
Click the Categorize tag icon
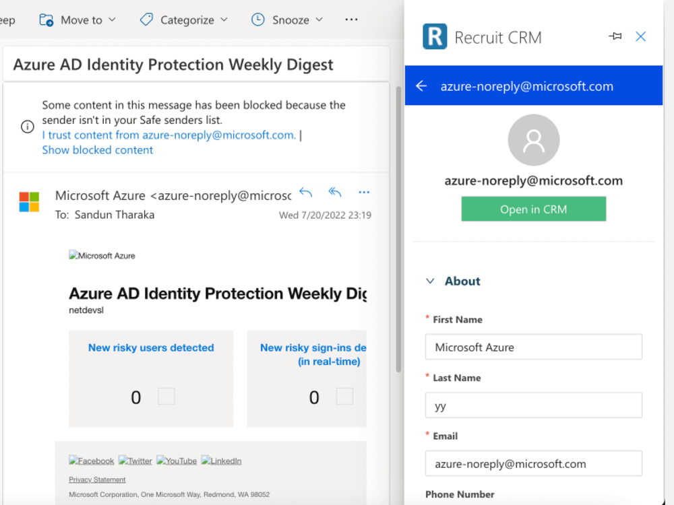tap(146, 20)
